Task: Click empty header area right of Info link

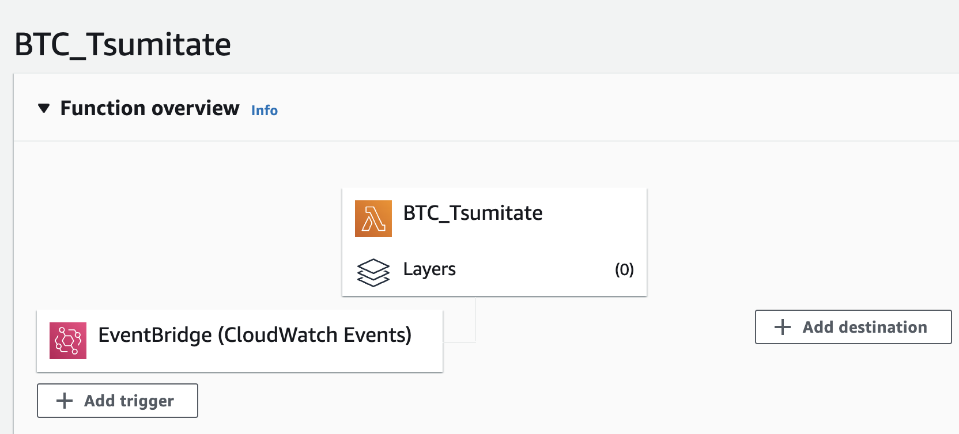Action: tap(576, 108)
